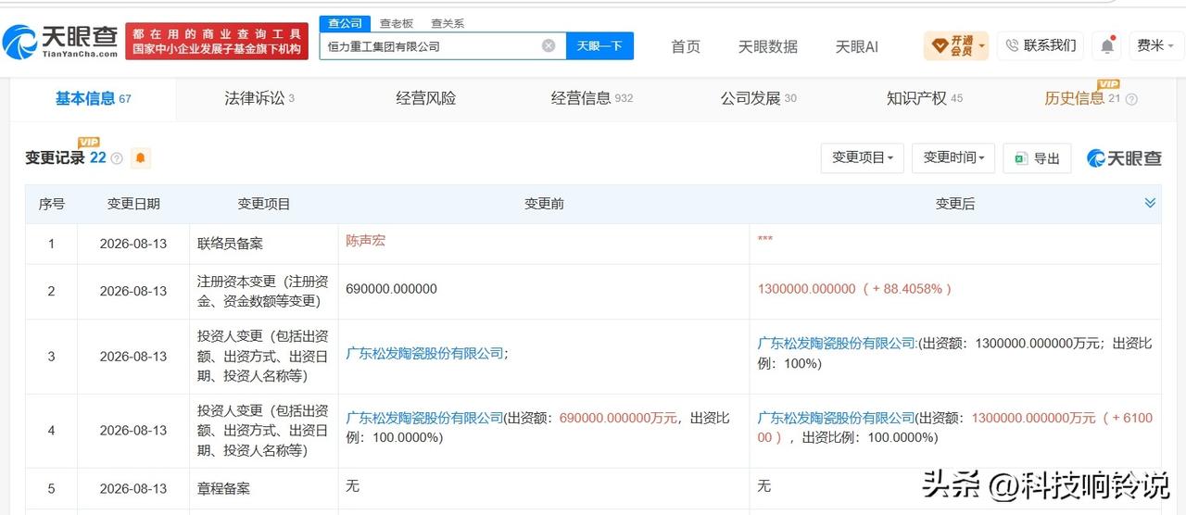
Task: Switch to the 经营风险 tab
Action: [426, 99]
